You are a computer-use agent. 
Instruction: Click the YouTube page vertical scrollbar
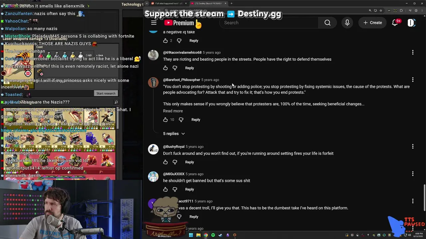(x=424, y=198)
